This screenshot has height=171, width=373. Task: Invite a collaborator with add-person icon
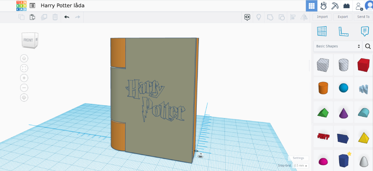(359, 6)
